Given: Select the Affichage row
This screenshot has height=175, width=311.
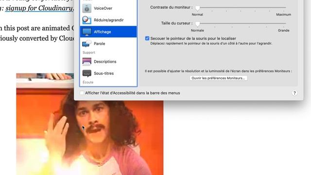Looking at the screenshot, I should pos(108,32).
